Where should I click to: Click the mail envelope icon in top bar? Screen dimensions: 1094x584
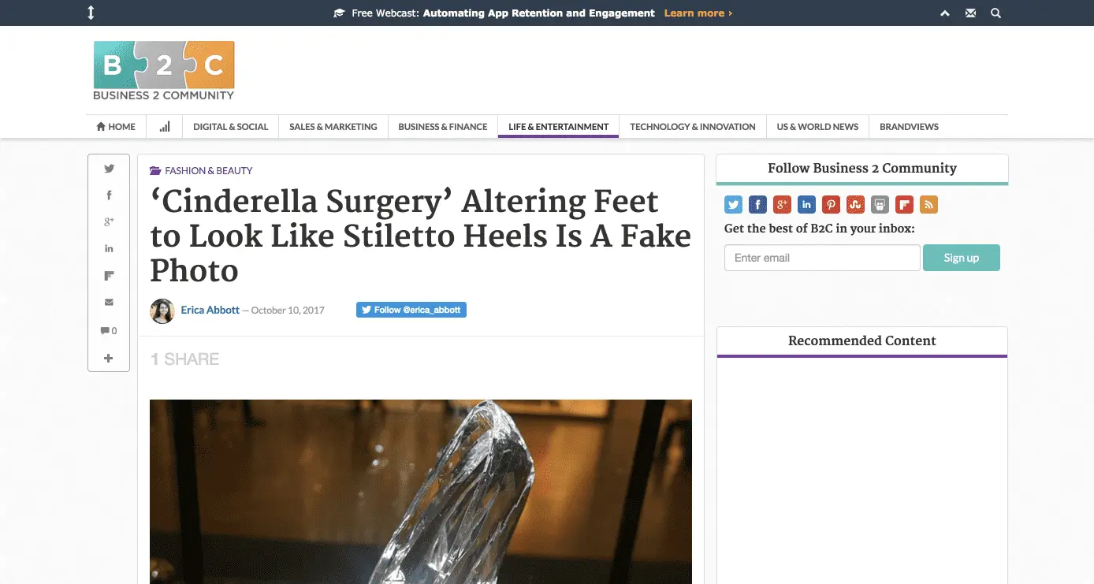click(x=970, y=13)
